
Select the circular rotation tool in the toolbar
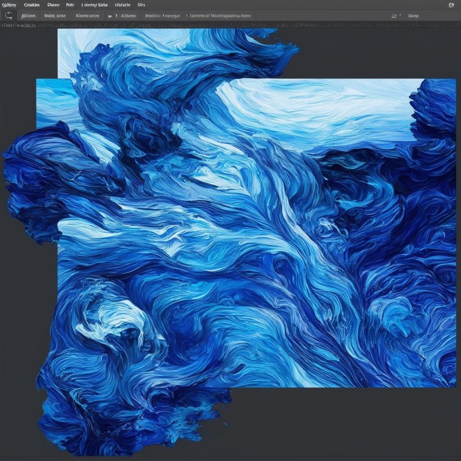8,15
